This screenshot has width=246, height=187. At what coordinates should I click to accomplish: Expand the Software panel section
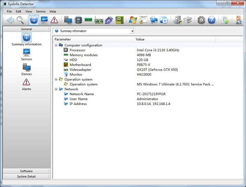pos(26,171)
